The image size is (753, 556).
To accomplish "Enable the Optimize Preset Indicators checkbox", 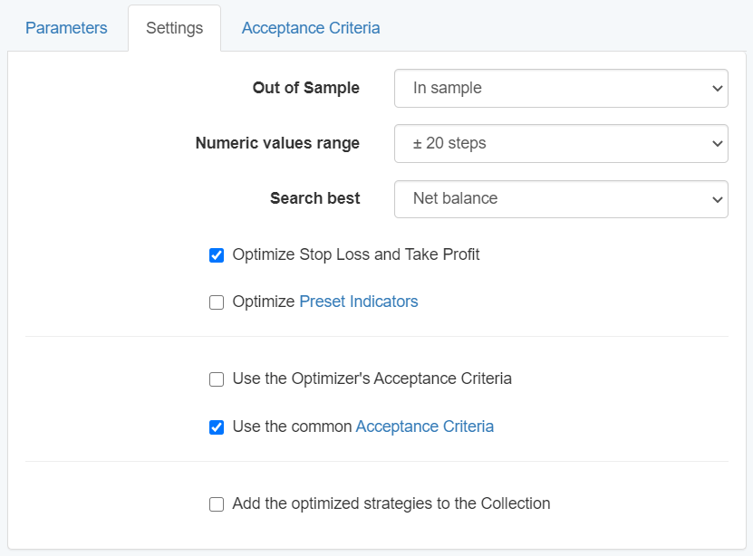I will click(x=217, y=302).
